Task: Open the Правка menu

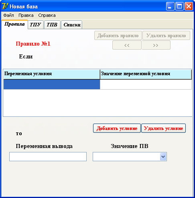Action: click(26, 16)
